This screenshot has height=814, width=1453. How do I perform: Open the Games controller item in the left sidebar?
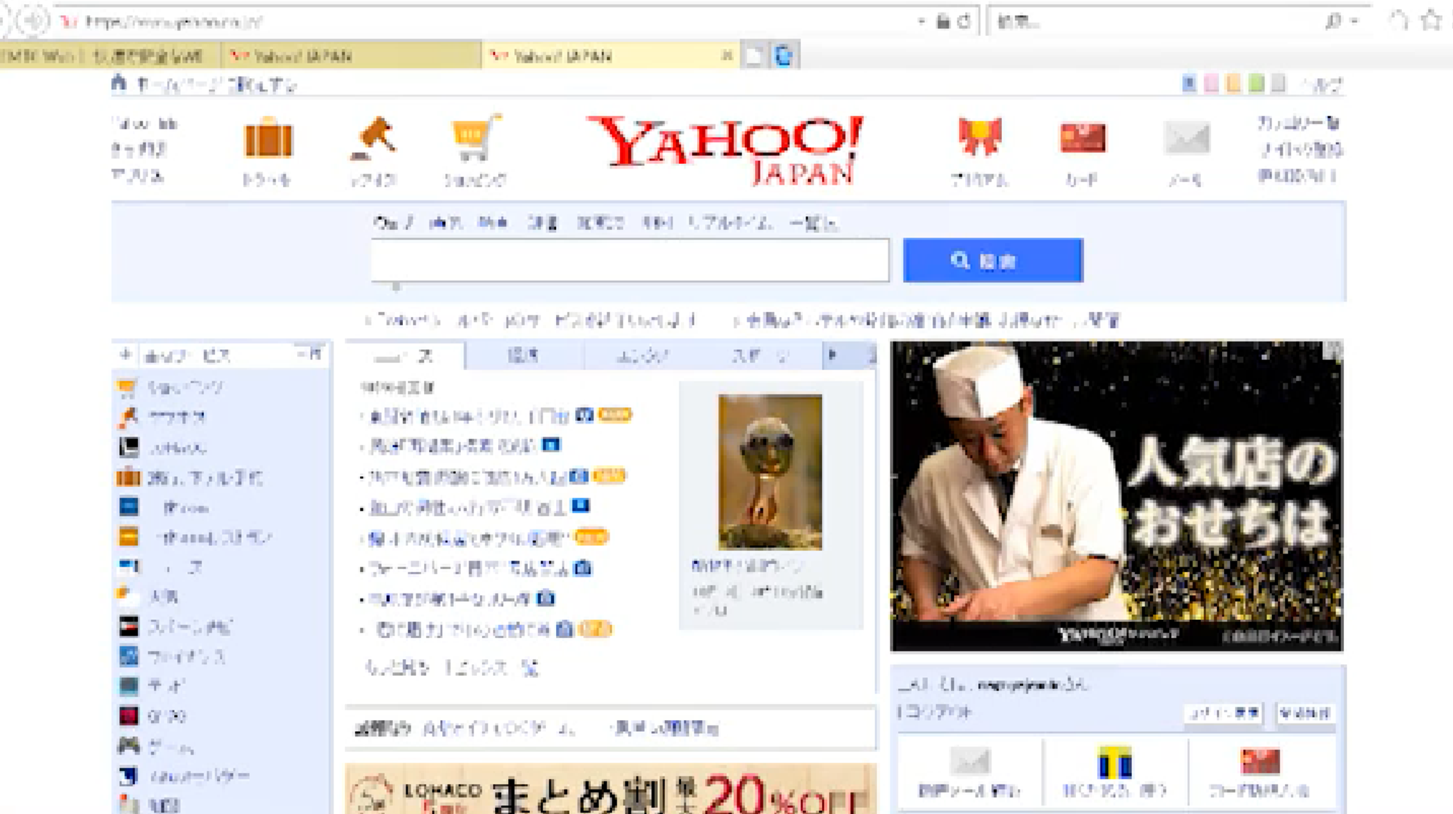(156, 747)
